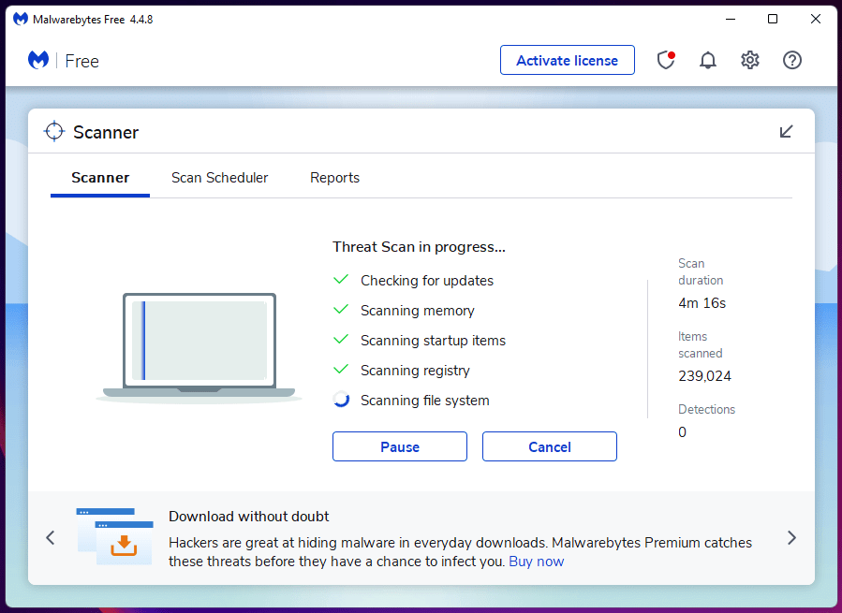
Task: Show the next promotional tip
Action: pyautogui.click(x=791, y=537)
